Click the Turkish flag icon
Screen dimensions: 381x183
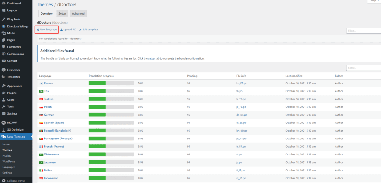[x=41, y=99]
